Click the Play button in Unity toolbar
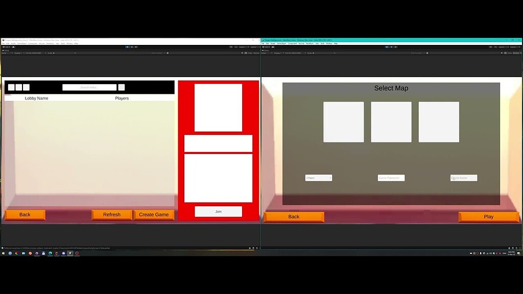Viewport: 523px width, 294px height. point(127,46)
